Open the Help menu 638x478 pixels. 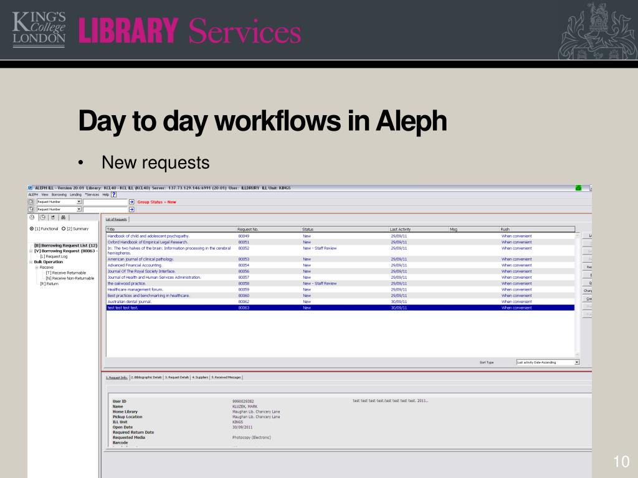click(105, 195)
